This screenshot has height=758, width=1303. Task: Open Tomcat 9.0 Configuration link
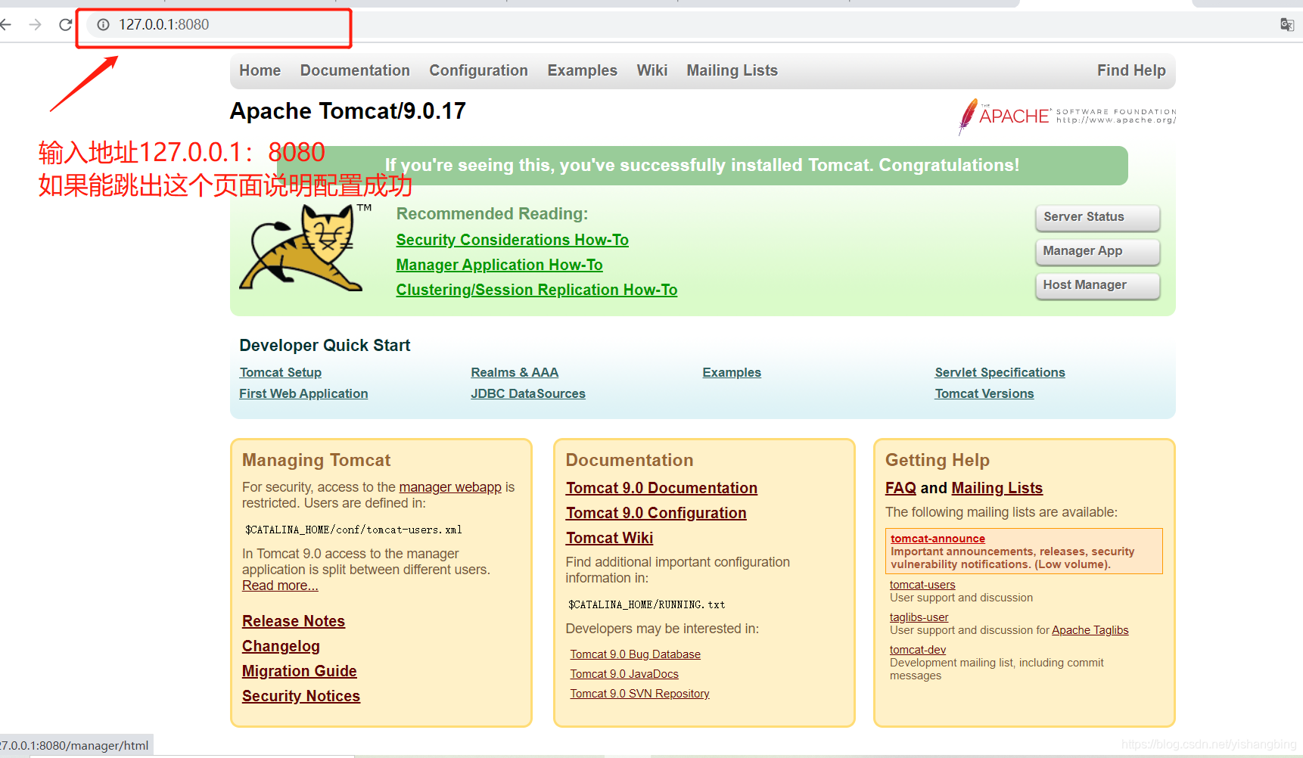[656, 513]
